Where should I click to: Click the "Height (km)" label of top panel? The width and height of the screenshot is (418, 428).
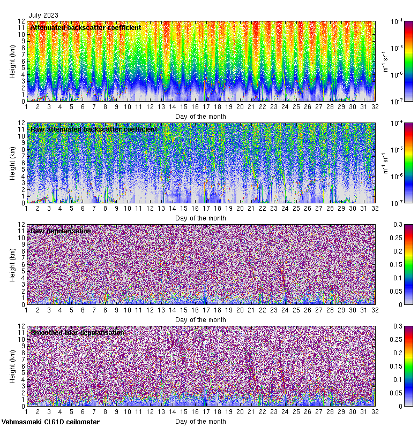pyautogui.click(x=13, y=61)
